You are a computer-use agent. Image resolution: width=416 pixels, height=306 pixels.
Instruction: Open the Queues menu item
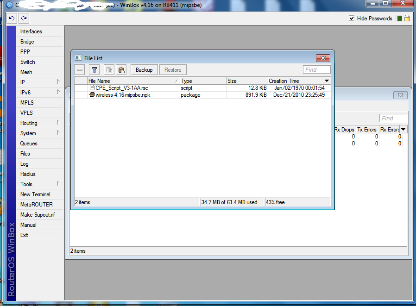pos(40,144)
